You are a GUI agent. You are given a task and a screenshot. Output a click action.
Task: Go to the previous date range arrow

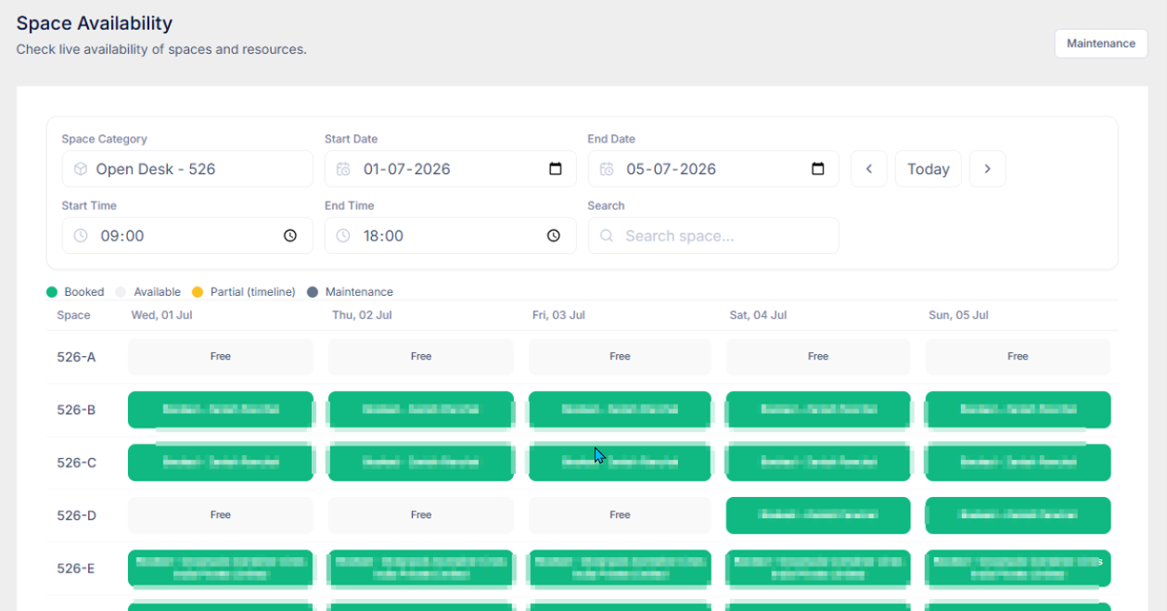[869, 169]
